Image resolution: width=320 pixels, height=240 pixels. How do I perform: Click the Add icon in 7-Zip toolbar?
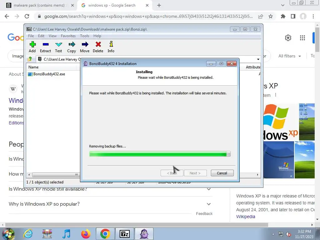click(x=32, y=44)
